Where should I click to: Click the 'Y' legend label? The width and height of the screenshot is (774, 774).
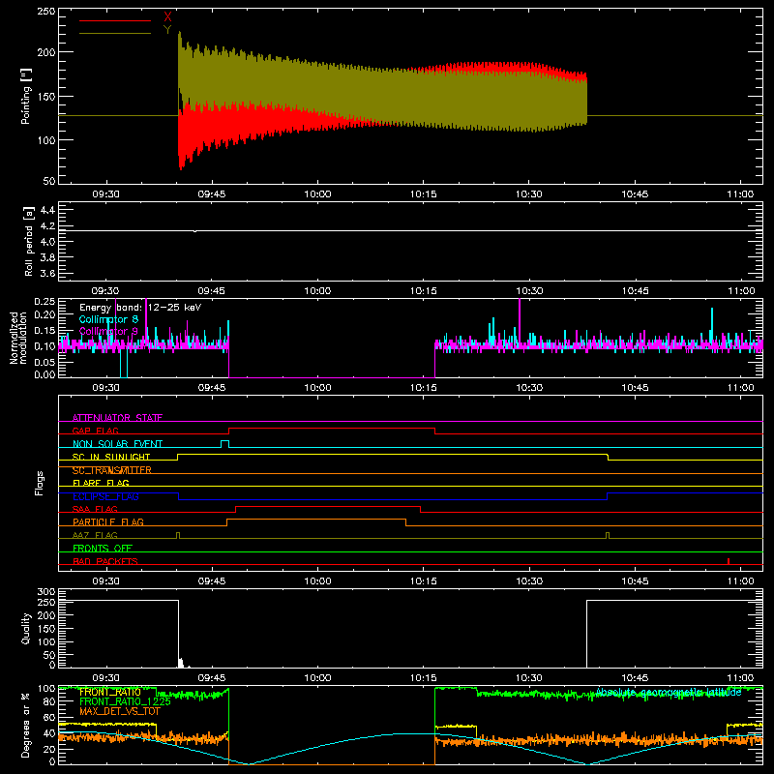[167, 30]
